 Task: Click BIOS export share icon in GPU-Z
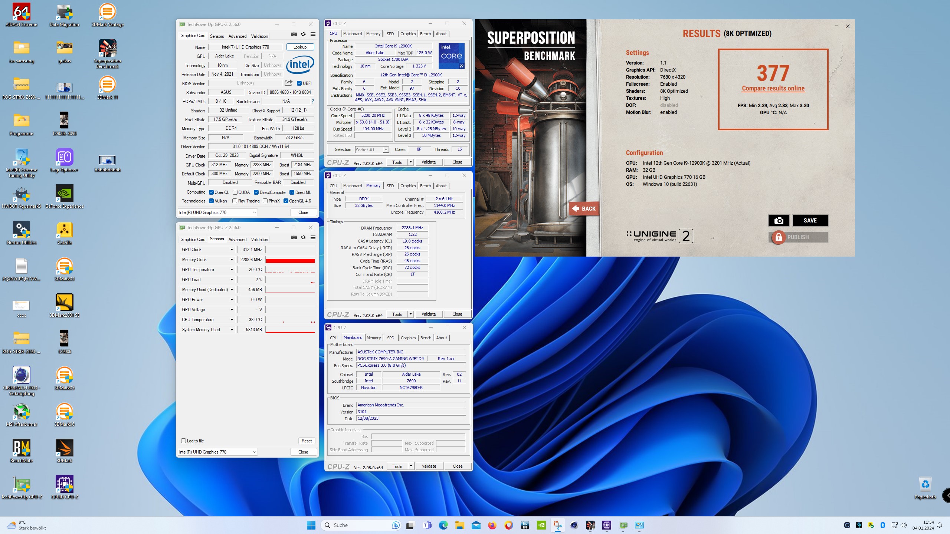(x=288, y=83)
